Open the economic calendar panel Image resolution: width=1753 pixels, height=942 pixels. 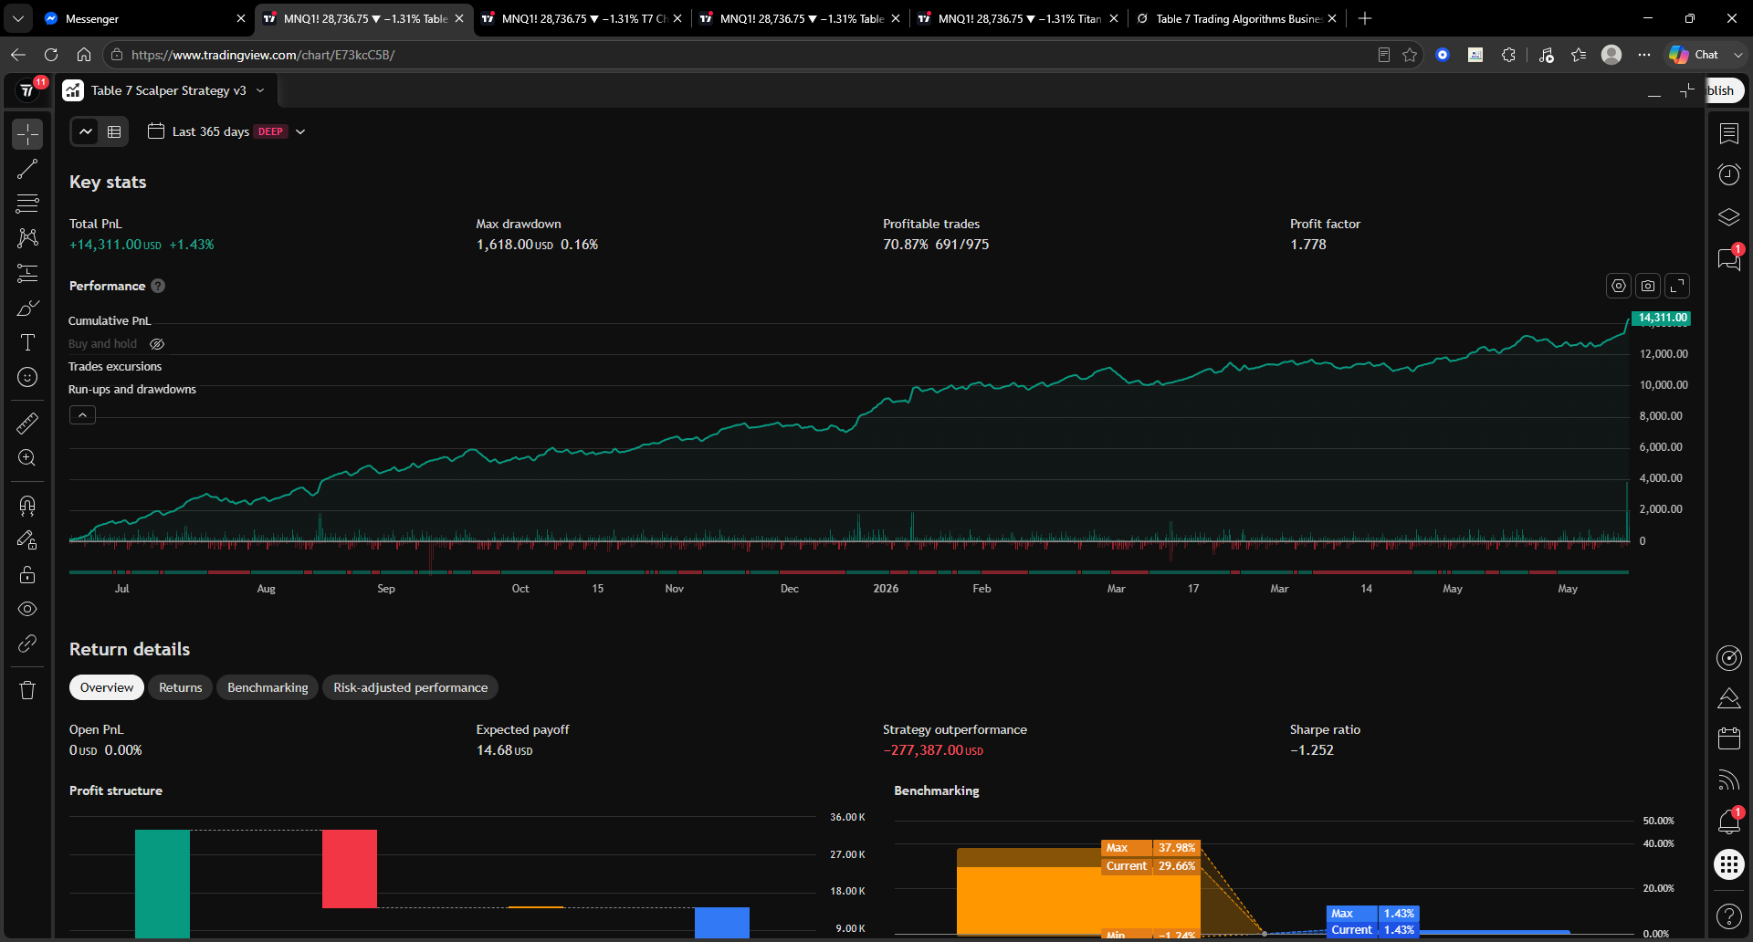[1729, 738]
